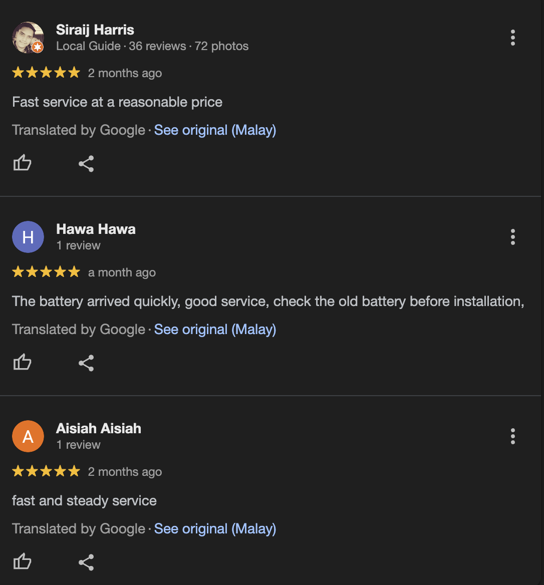Viewport: 544px width, 585px height.
Task: Like Siraij Harris's review with thumbs up
Action: pyautogui.click(x=23, y=163)
